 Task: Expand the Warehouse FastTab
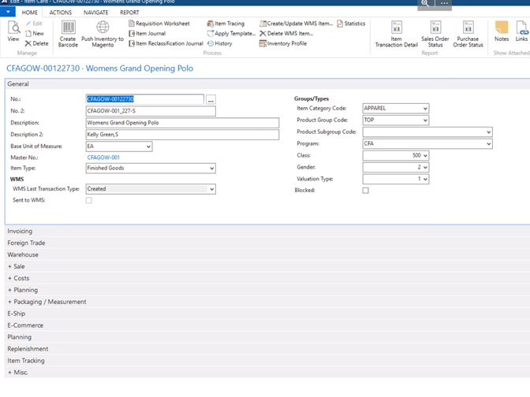[267, 255]
